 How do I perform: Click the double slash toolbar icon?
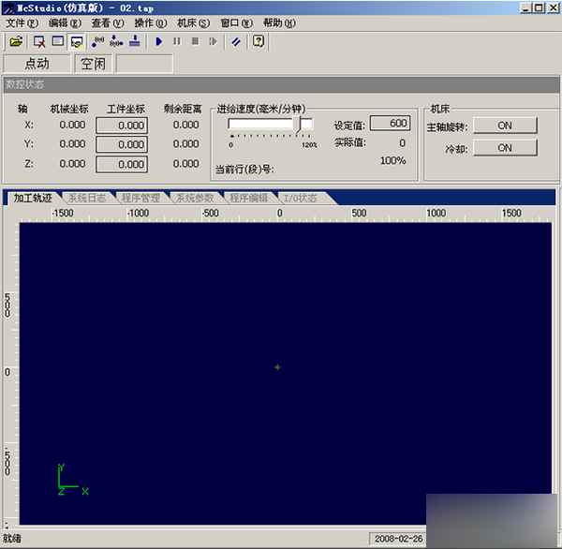point(236,41)
